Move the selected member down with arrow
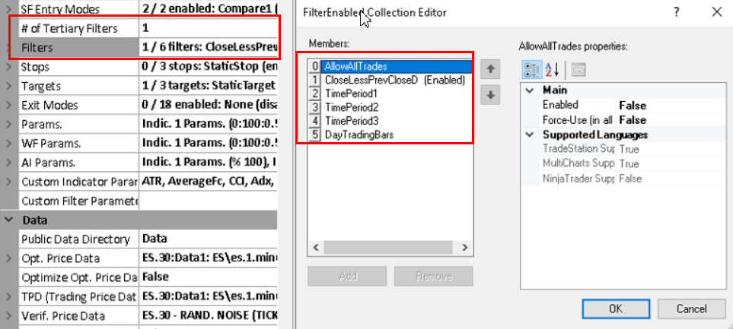Screen dimensions: 733x329 tap(491, 95)
